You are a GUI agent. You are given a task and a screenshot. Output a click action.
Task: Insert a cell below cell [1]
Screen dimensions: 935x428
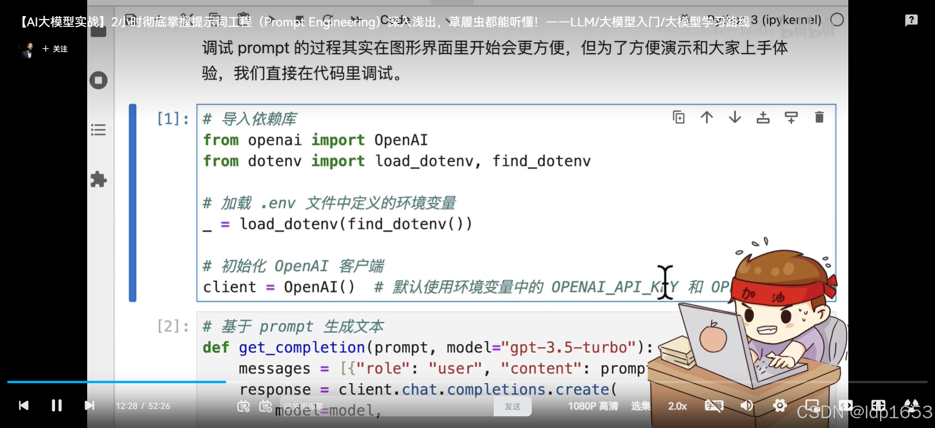(791, 117)
